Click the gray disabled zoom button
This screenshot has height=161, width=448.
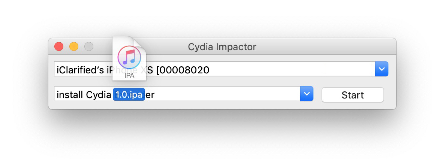[x=89, y=47]
